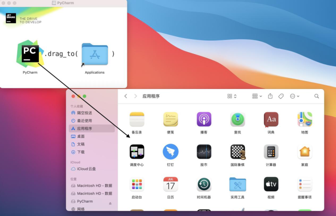Open the 国际象棋 (Chess) app icon

click(238, 152)
